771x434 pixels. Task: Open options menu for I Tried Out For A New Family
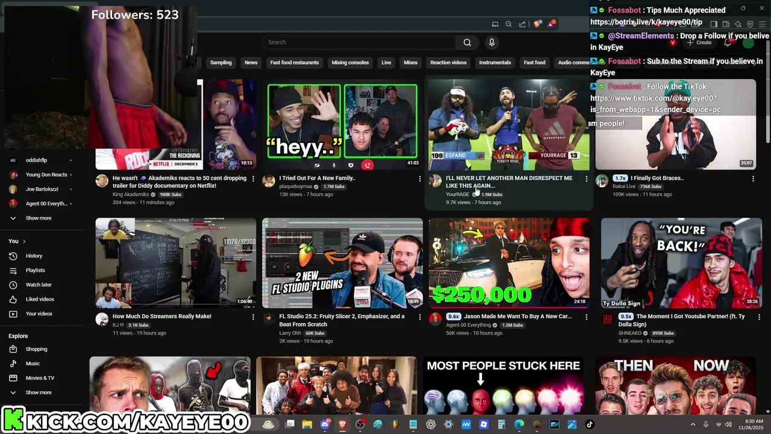420,178
